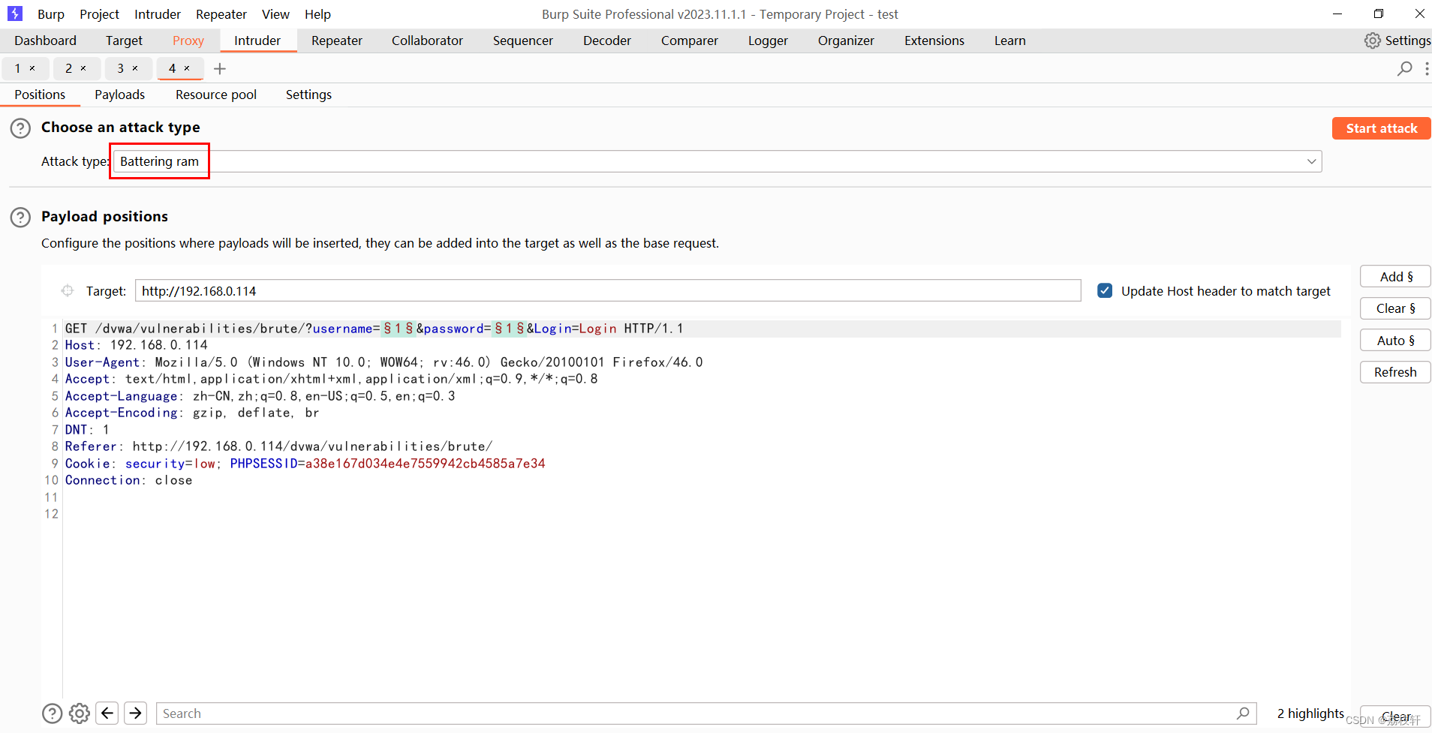
Task: Switch to the Repeater main tab
Action: click(x=337, y=41)
